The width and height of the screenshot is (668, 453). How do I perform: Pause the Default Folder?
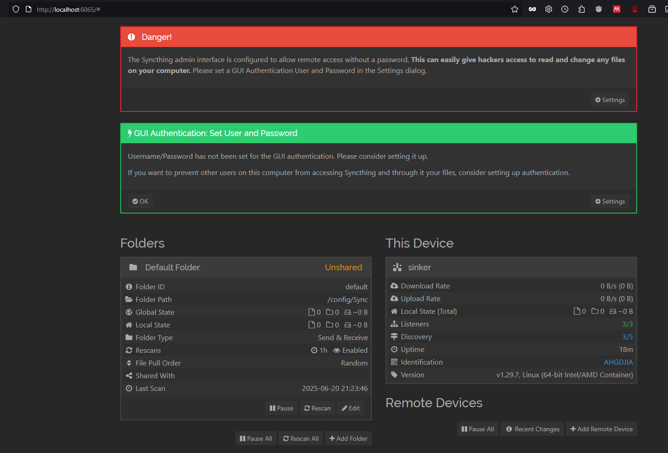(x=282, y=408)
